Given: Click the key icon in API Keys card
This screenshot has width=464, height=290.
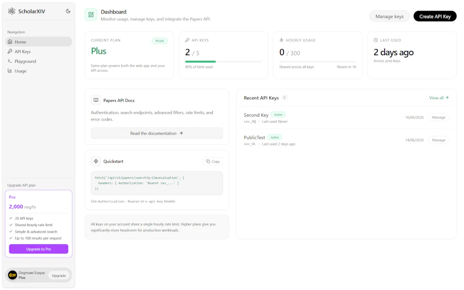Looking at the screenshot, I should (x=187, y=40).
